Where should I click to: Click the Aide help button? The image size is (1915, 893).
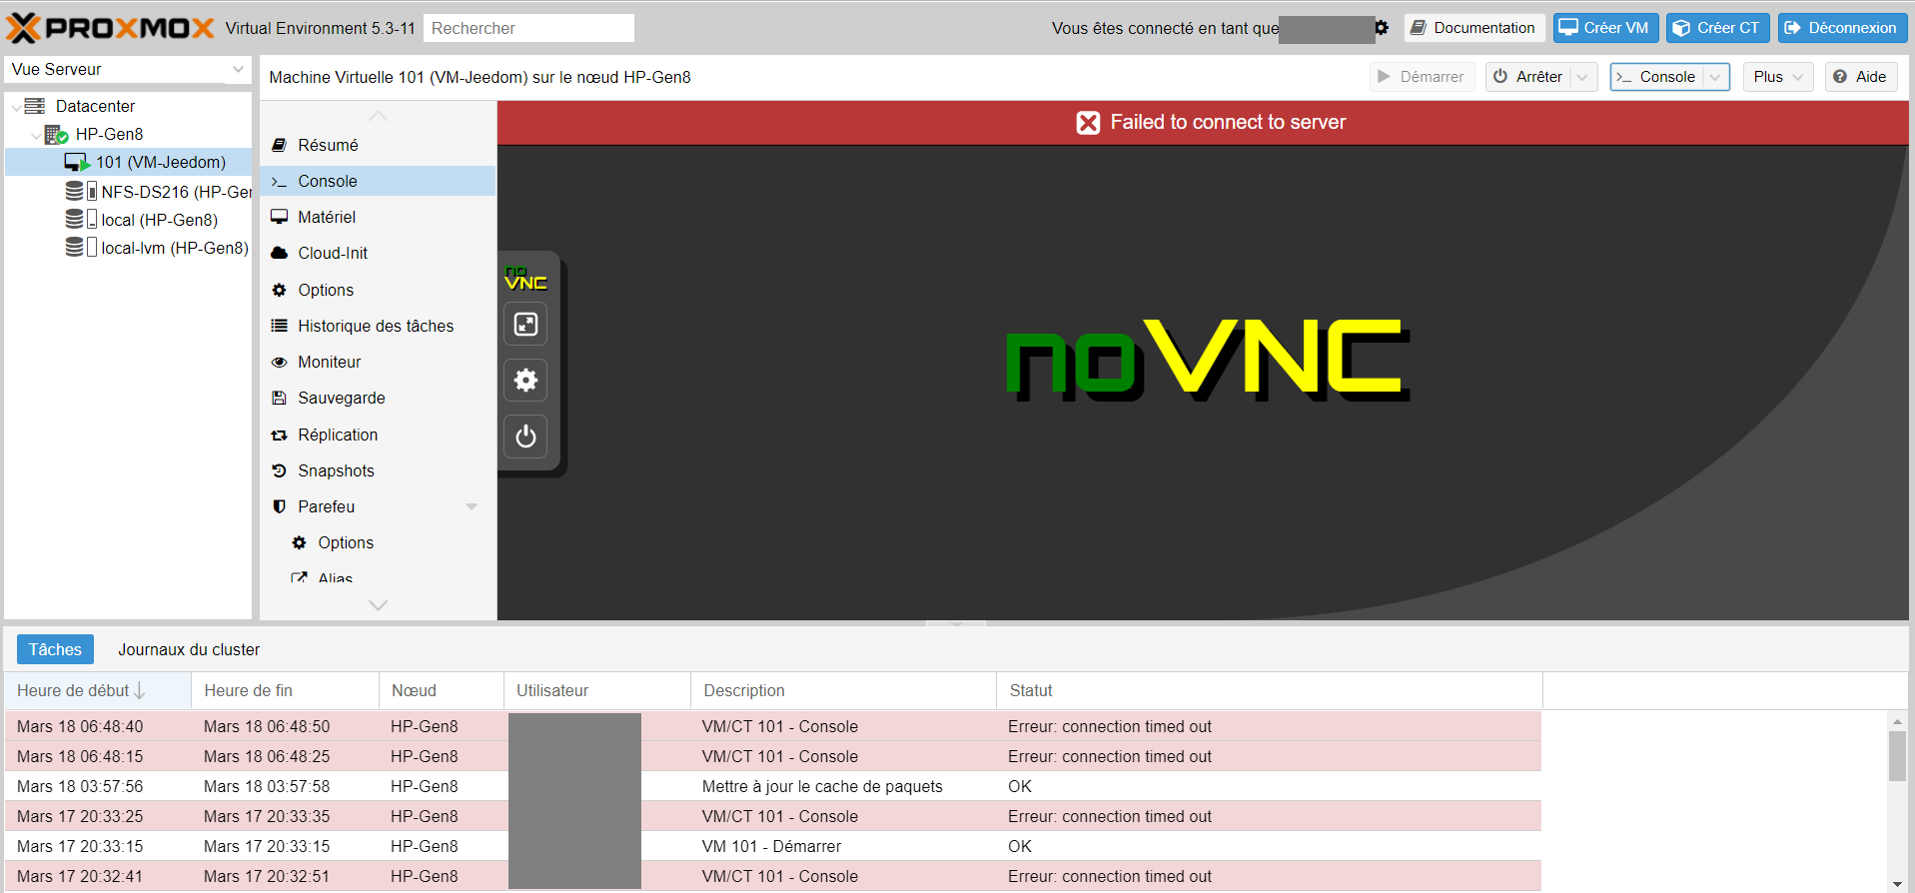click(x=1861, y=77)
